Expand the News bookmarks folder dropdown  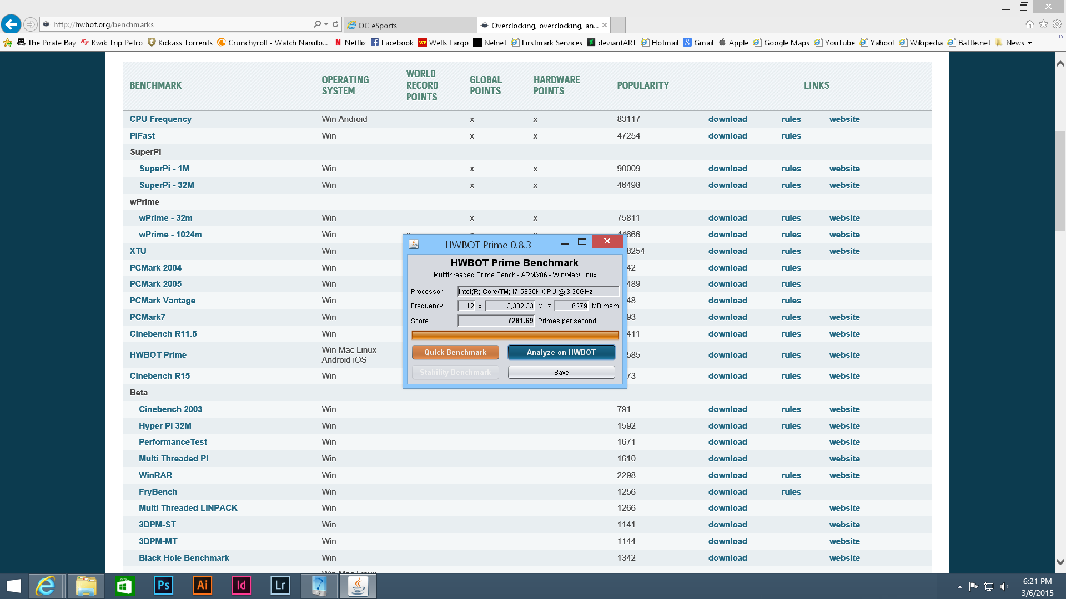coord(1029,43)
